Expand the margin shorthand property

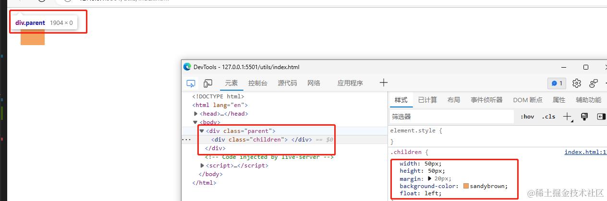(x=430, y=178)
